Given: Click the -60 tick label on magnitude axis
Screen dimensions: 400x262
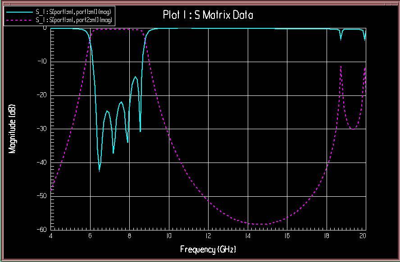Looking at the screenshot, I should [42, 230].
